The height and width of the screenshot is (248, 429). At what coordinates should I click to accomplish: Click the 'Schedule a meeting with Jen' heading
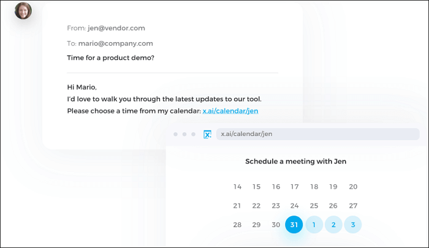point(295,162)
